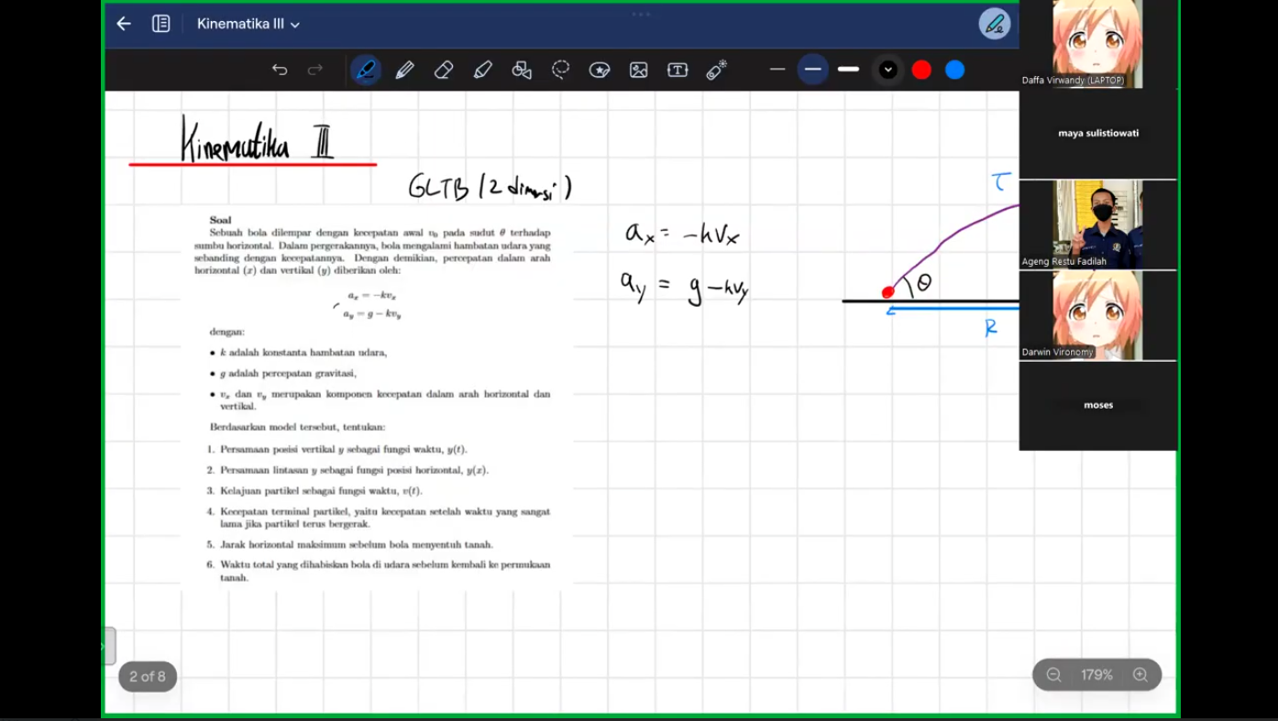
Task: Select the eraser tool
Action: point(444,70)
